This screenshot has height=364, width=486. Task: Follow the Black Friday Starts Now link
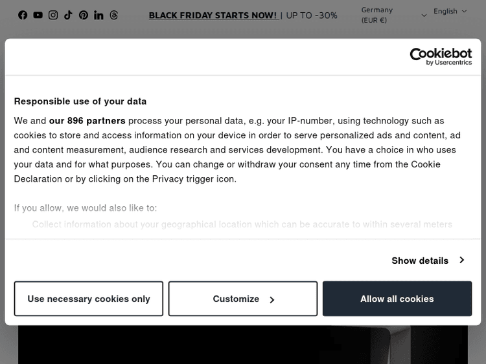213,15
